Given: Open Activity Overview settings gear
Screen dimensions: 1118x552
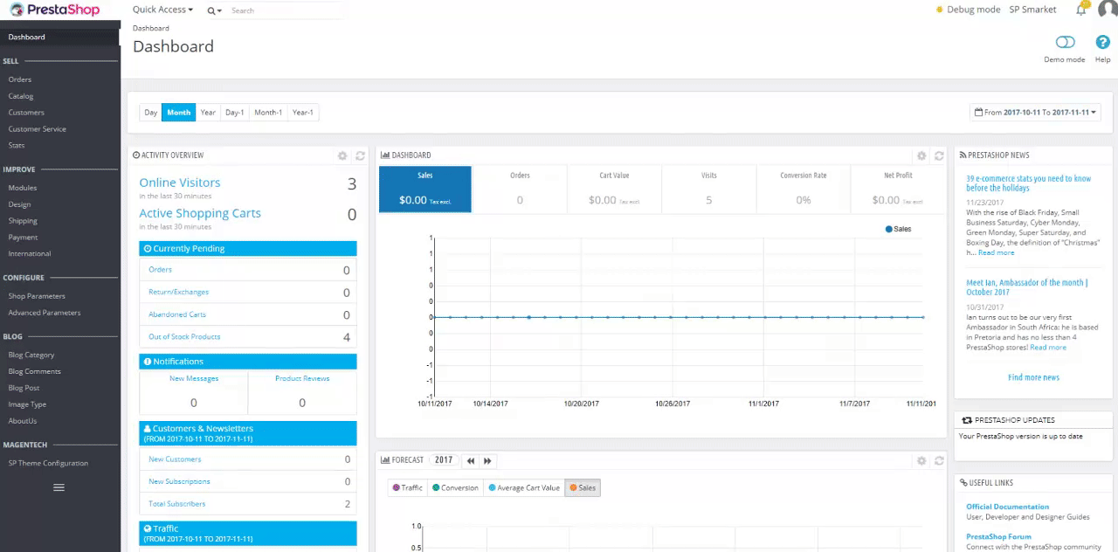Looking at the screenshot, I should point(342,155).
